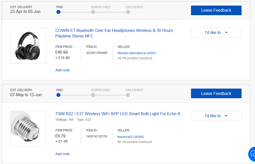The width and height of the screenshot is (255, 164).
Task: Add note to the smart bulb order
Action: [x=62, y=154]
